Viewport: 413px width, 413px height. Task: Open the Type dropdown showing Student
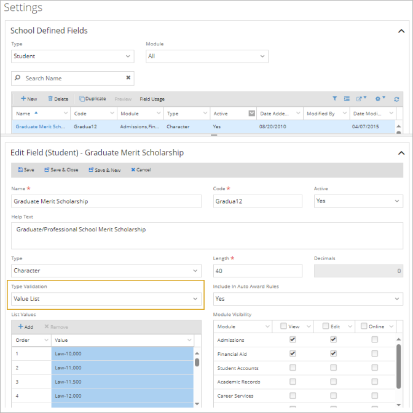pyautogui.click(x=73, y=56)
